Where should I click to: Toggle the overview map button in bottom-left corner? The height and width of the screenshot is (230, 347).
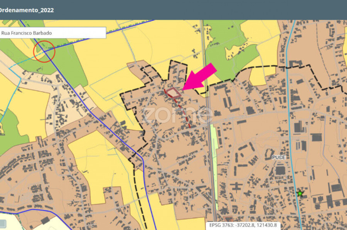pos(3,224)
